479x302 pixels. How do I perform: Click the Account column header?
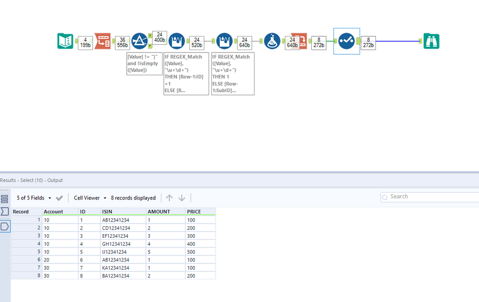60,212
